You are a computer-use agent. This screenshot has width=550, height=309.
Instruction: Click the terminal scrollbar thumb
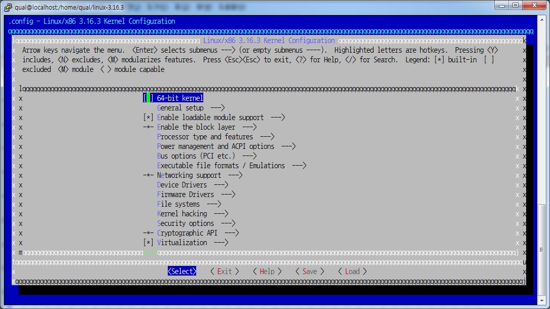click(x=542, y=250)
